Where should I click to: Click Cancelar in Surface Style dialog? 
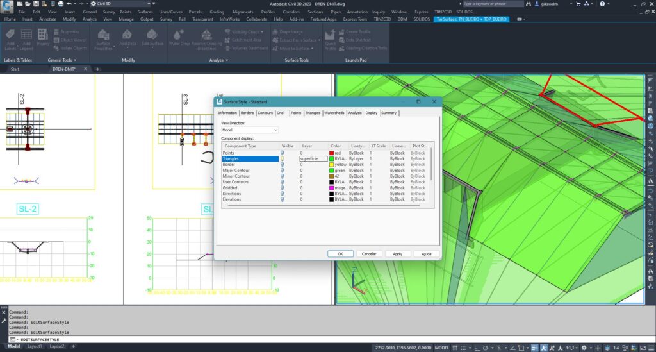[x=368, y=254]
